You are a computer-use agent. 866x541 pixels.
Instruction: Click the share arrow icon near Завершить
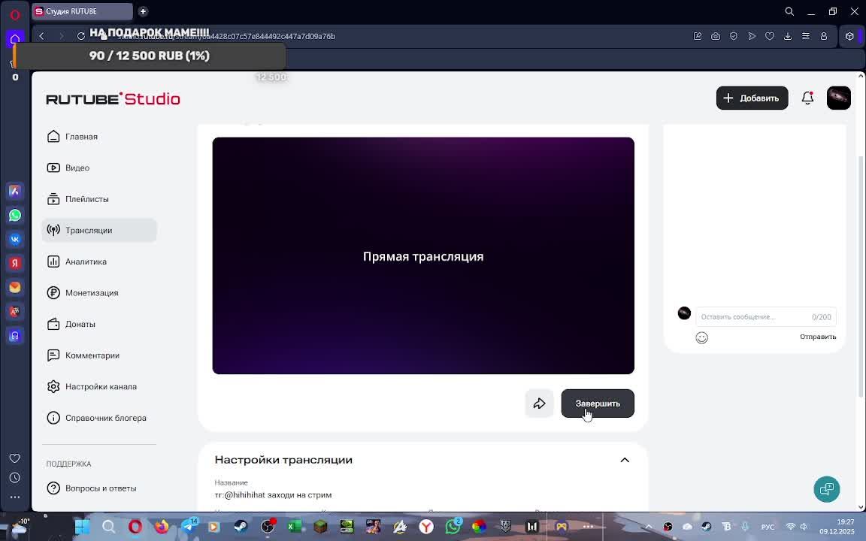539,403
